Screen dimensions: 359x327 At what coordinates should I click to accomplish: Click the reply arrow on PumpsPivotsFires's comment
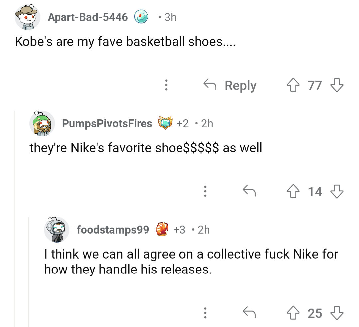(249, 191)
